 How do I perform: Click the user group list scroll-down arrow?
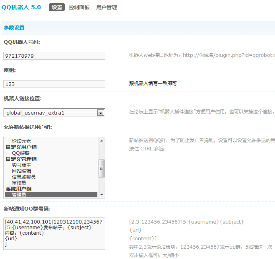pyautogui.click(x=102, y=195)
